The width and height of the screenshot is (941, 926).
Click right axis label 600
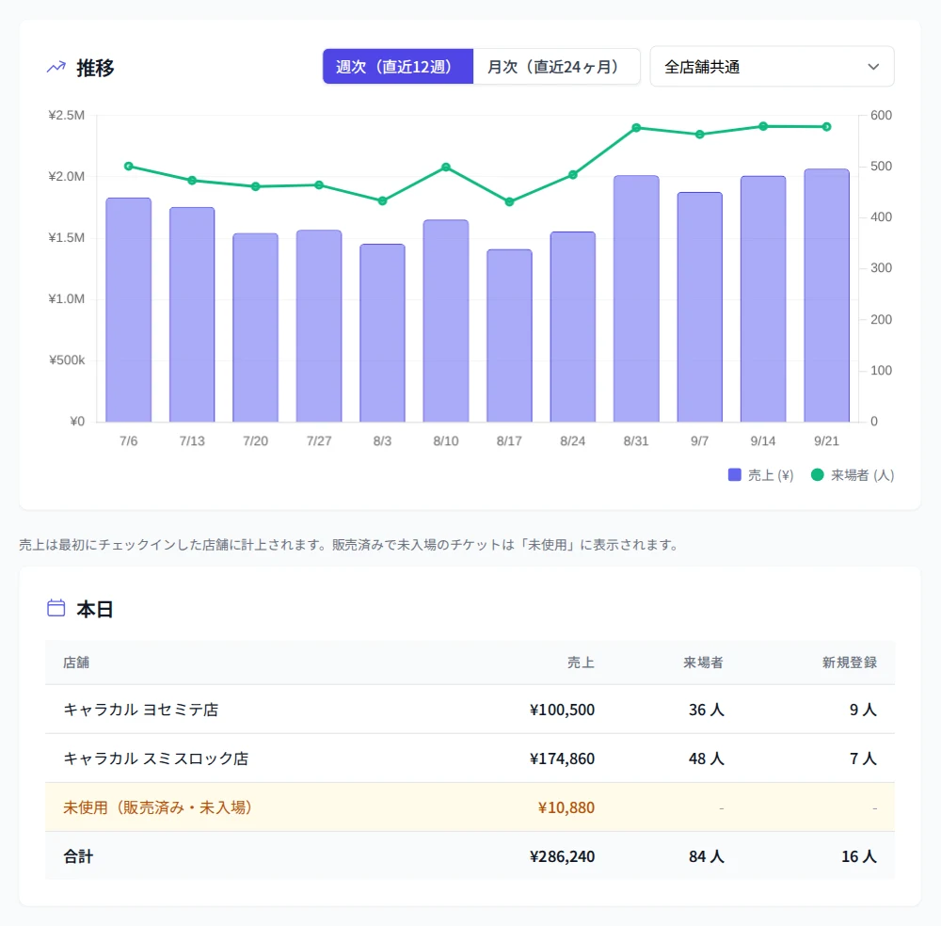(x=881, y=115)
